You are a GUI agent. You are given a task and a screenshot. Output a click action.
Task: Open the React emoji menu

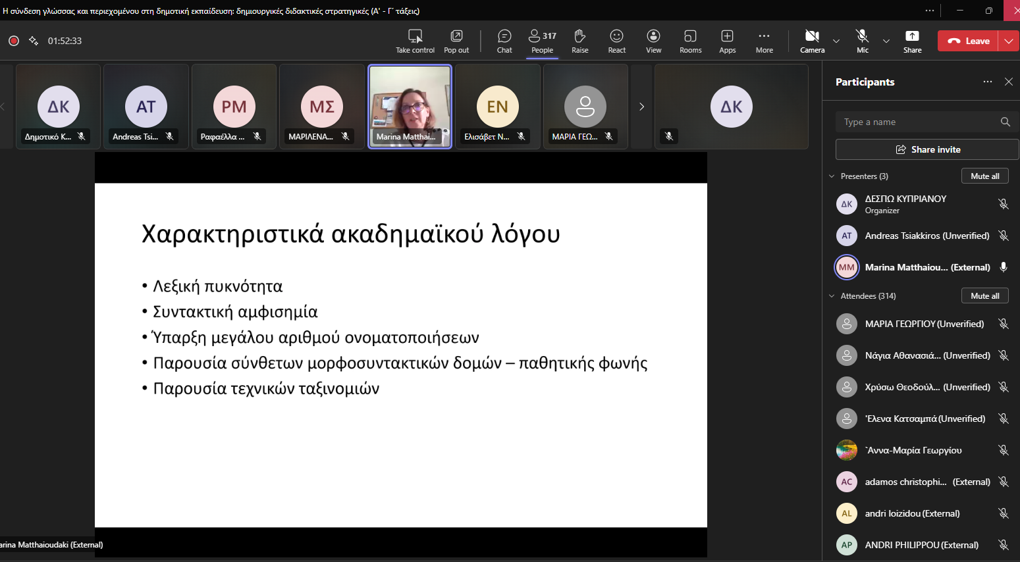click(x=616, y=41)
